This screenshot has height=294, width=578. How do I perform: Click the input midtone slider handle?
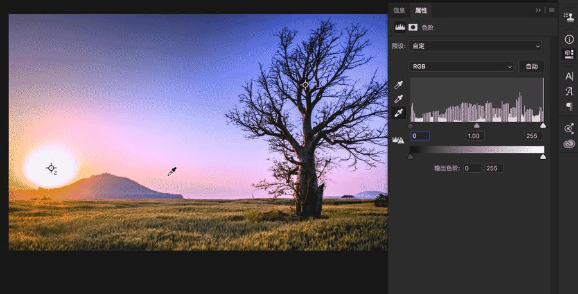pos(477,126)
